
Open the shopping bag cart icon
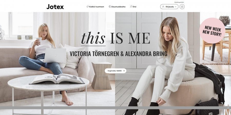tap(182, 7)
